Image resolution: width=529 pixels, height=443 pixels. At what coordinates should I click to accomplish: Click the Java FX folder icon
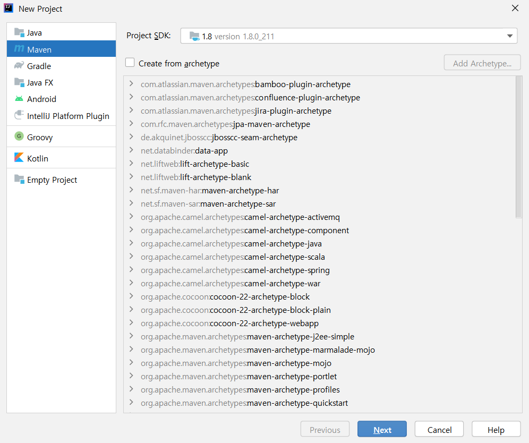(19, 82)
